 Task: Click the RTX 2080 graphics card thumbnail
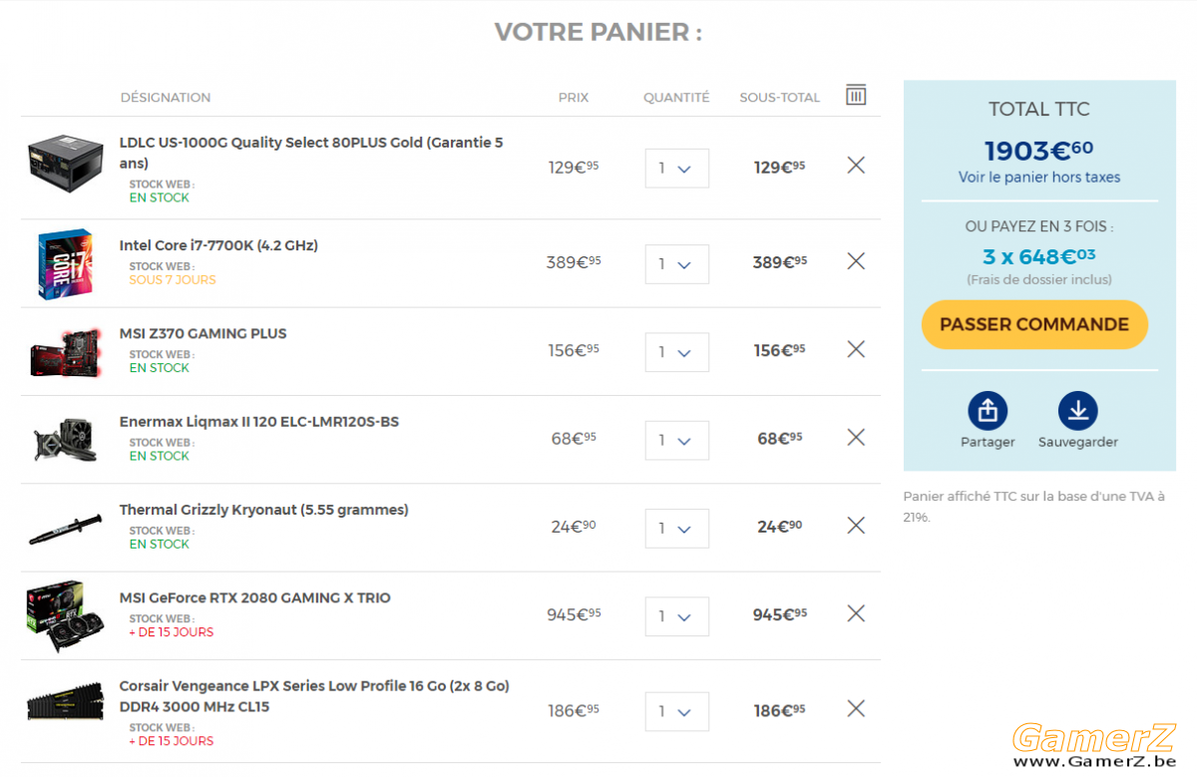tap(65, 616)
